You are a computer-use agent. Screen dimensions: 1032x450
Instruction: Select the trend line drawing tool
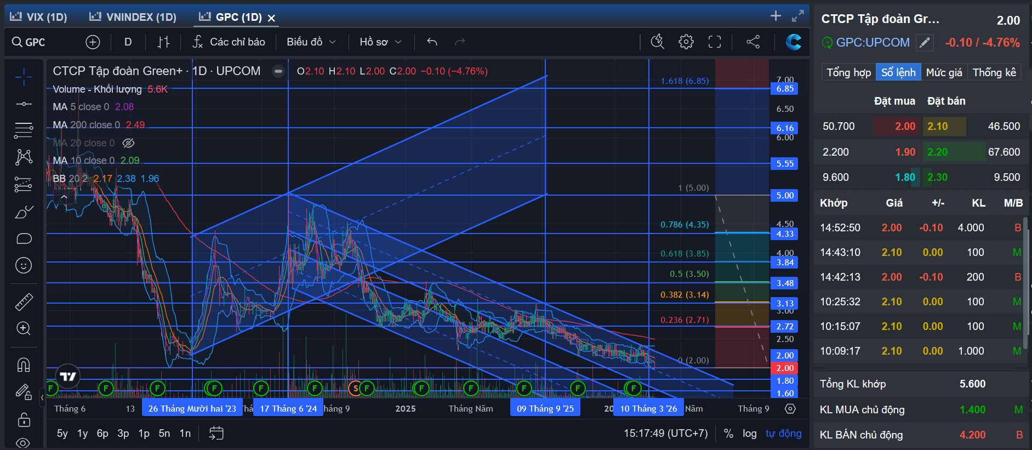tap(24, 104)
